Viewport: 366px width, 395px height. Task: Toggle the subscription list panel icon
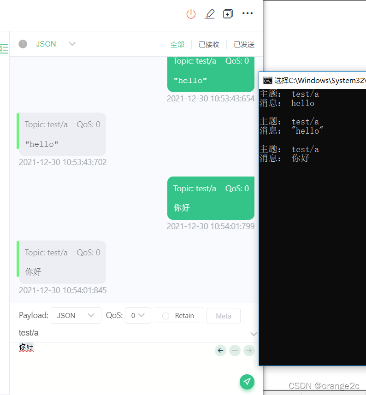4,48
